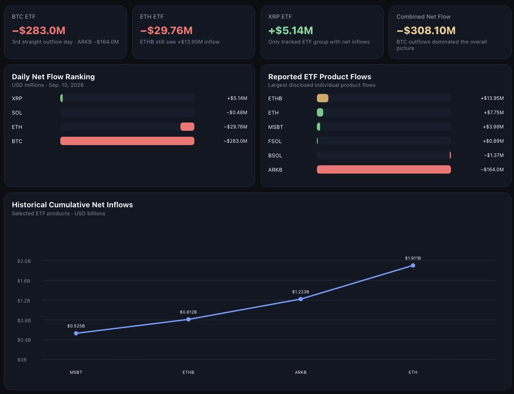
Task: Click the ETHB data point on line chart
Action: (188, 319)
